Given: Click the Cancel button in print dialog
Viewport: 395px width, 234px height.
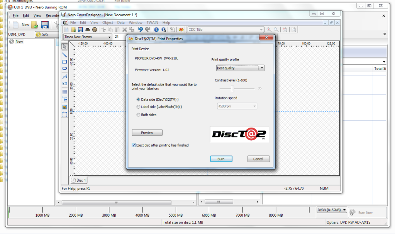Looking at the screenshot, I should click(x=258, y=159).
